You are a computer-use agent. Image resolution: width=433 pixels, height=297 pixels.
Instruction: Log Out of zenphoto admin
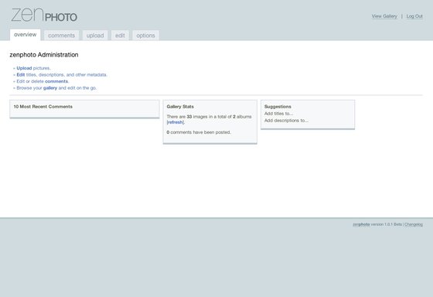[x=414, y=16]
